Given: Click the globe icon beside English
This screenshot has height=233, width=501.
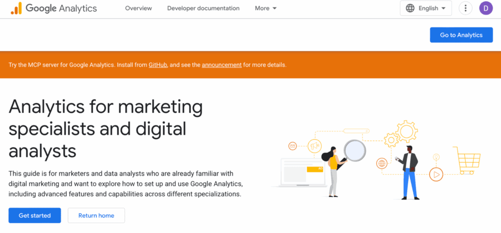Looking at the screenshot, I should [x=410, y=8].
